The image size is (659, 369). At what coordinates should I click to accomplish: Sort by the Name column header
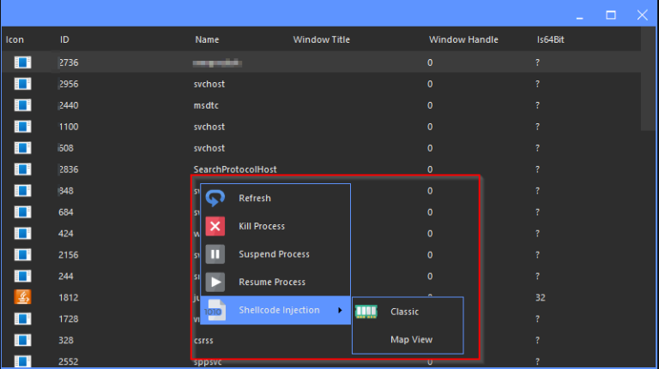pos(207,39)
